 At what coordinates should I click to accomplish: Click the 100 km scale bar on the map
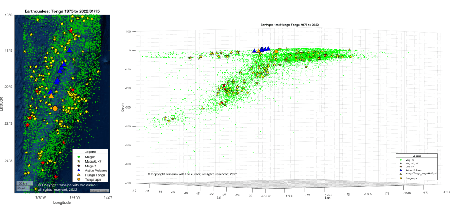point(22,183)
